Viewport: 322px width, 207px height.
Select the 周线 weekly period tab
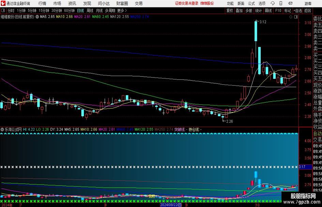coord(90,11)
